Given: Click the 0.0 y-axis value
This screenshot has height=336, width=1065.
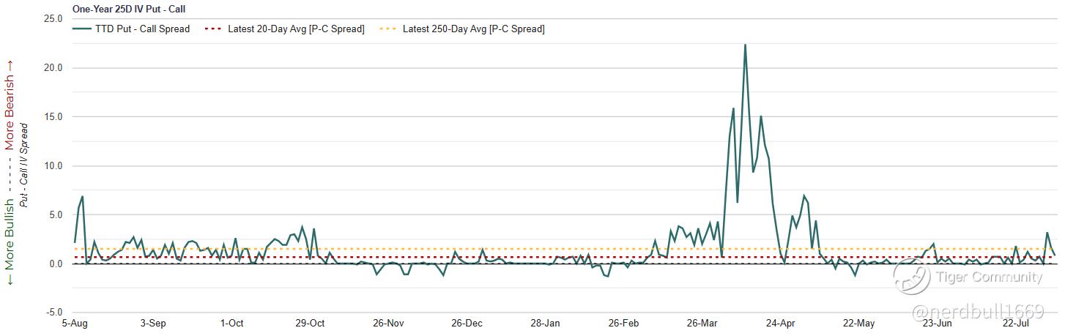Looking at the screenshot, I should pyautogui.click(x=55, y=264).
